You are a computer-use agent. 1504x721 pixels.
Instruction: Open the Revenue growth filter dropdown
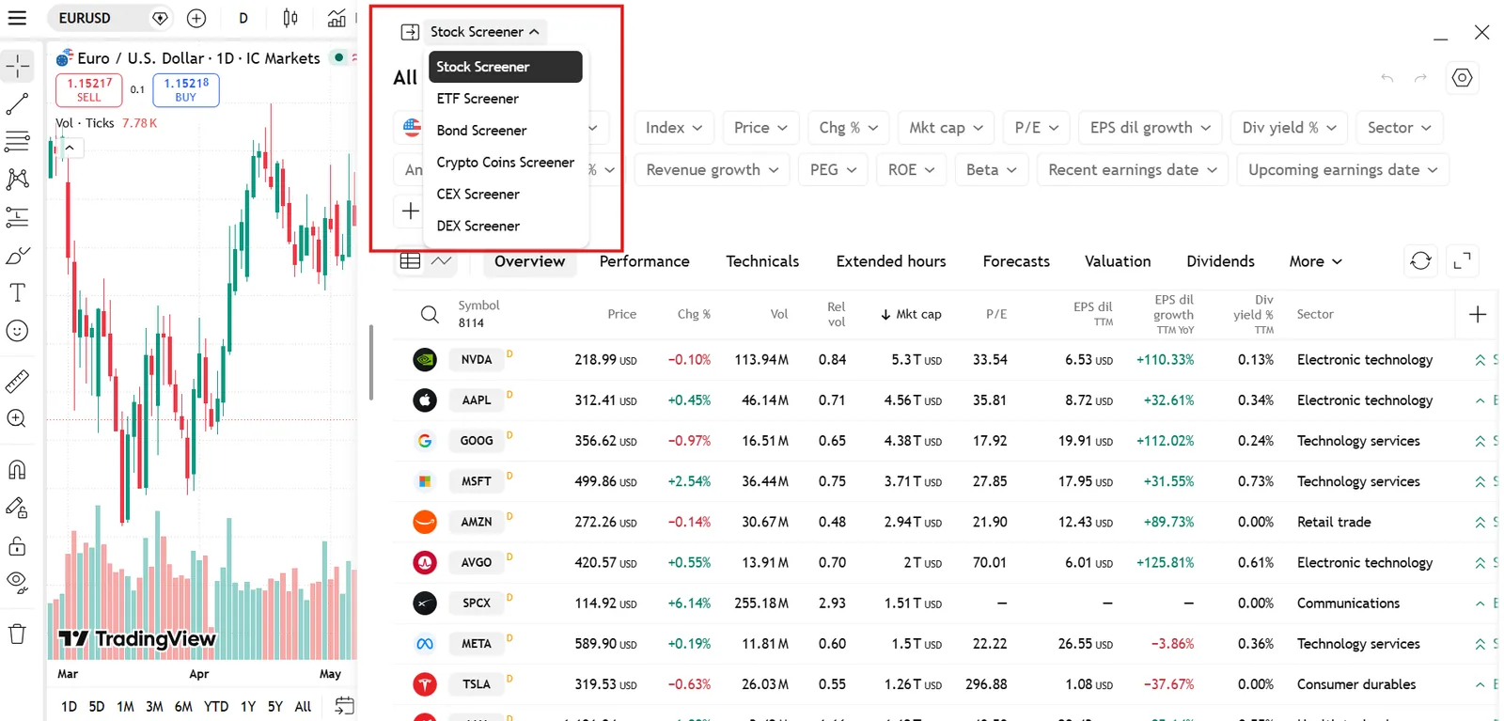click(713, 169)
